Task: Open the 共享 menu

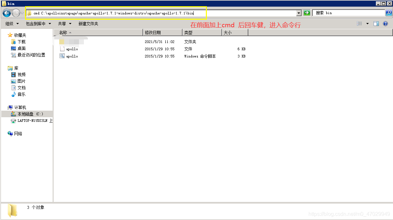Action: pos(65,24)
